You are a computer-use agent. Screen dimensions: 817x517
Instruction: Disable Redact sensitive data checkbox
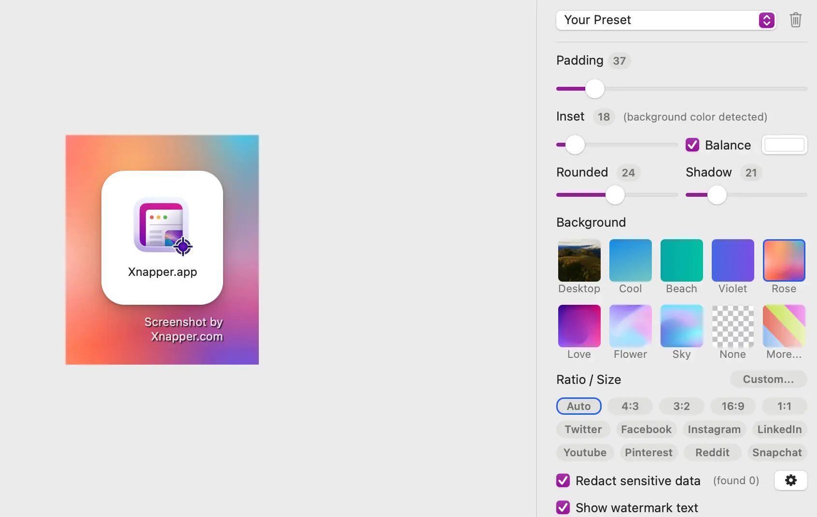pos(563,480)
